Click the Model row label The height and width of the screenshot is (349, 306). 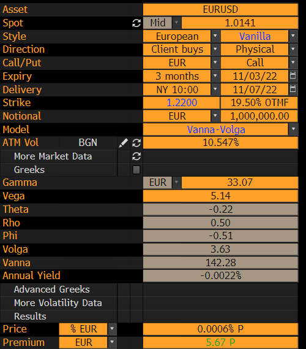pos(16,129)
